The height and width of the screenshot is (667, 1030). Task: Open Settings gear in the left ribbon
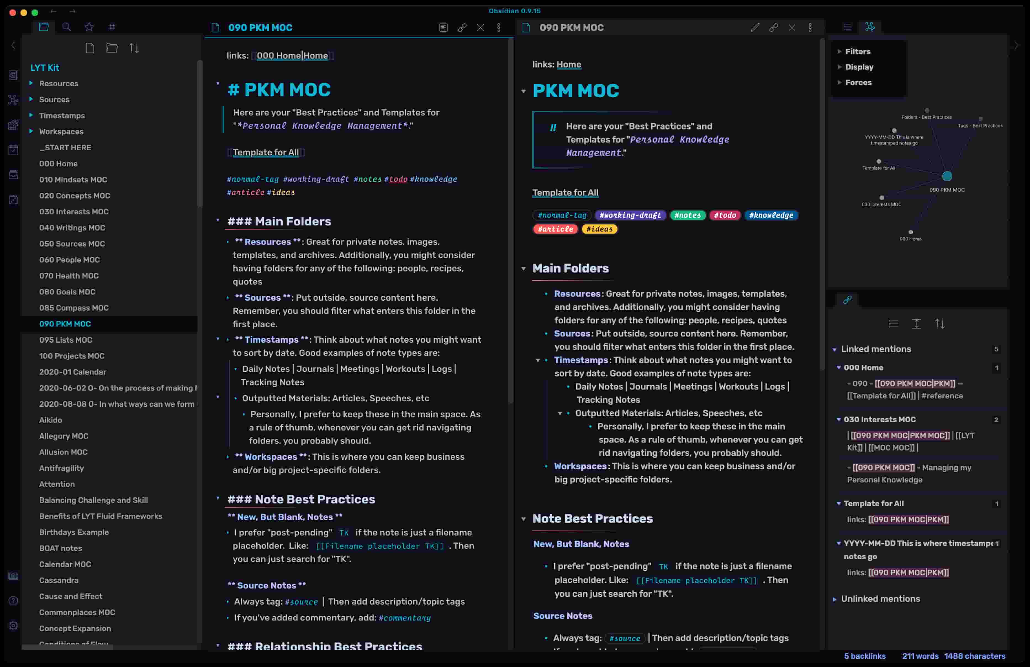point(14,626)
